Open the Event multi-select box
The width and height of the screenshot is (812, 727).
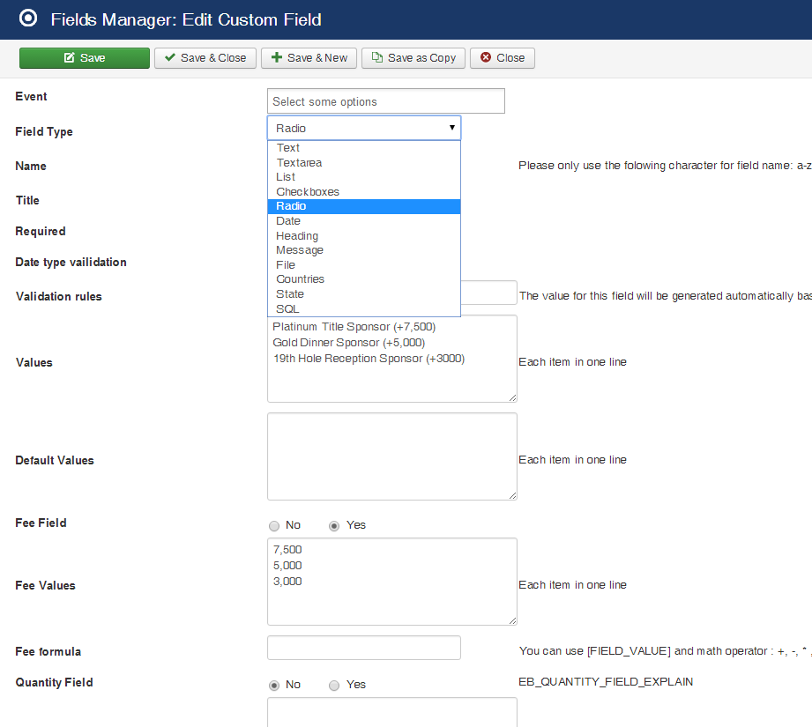[386, 101]
